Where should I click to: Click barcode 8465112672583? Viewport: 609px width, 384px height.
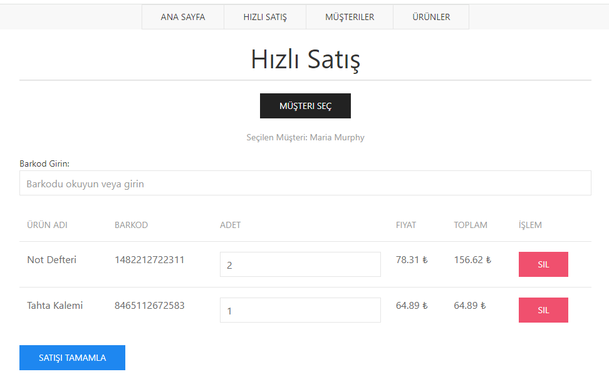[x=150, y=306]
